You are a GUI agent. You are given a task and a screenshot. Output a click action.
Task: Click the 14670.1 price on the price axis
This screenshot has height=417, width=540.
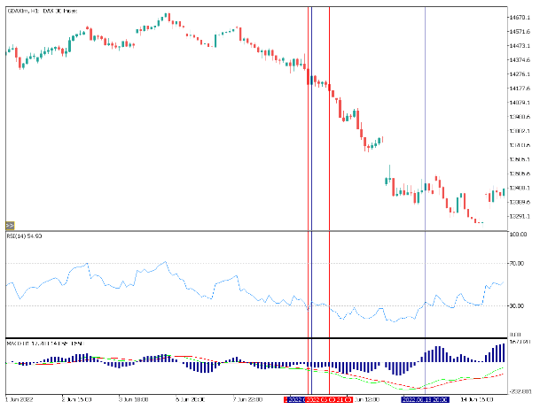pyautogui.click(x=519, y=18)
